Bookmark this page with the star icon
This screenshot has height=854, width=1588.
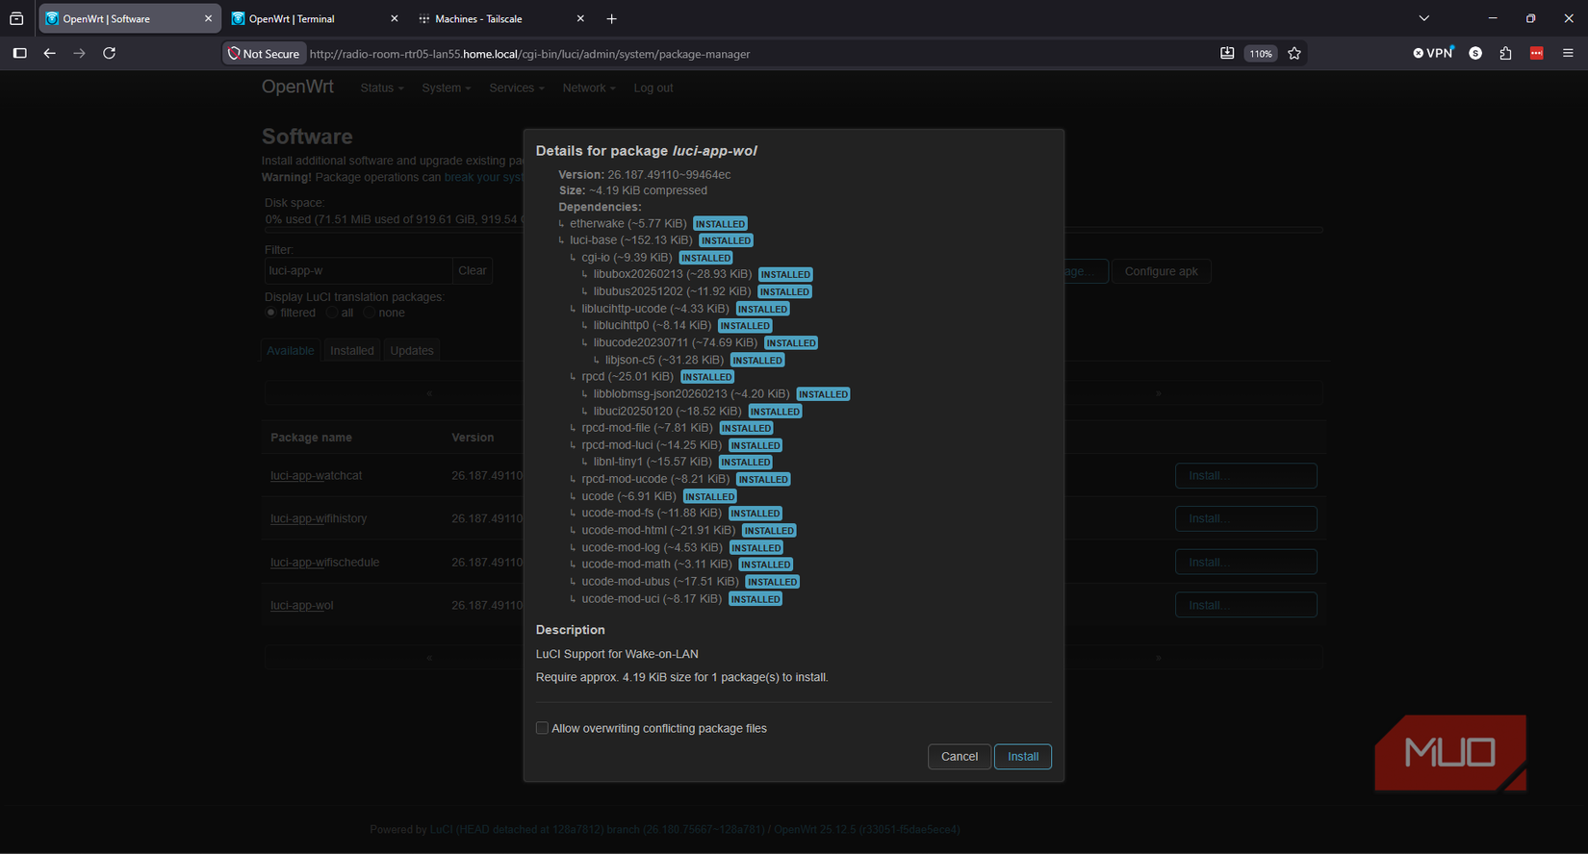1294,54
